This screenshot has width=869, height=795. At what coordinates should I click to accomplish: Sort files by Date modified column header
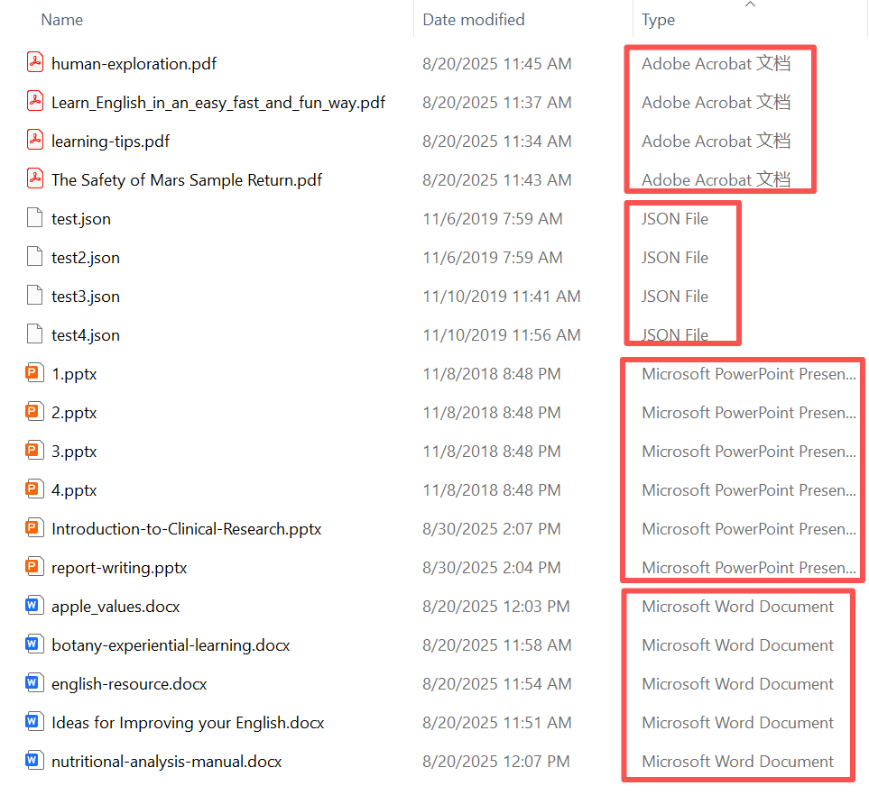click(474, 20)
